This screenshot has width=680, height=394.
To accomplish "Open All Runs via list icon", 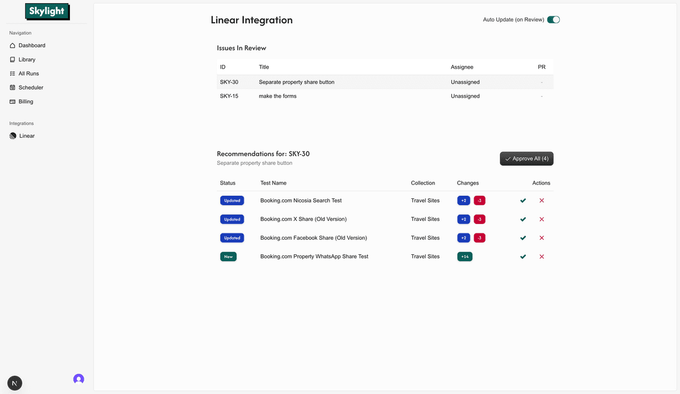I will click(13, 74).
